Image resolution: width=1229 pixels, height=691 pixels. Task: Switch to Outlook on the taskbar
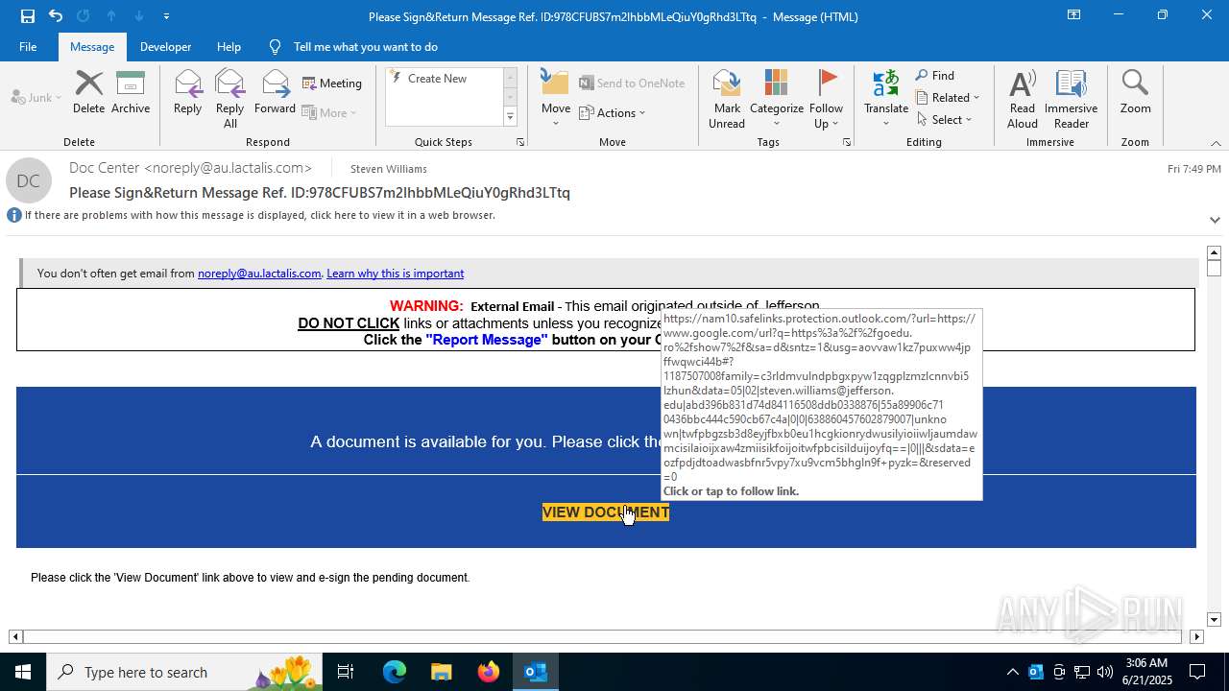click(536, 672)
